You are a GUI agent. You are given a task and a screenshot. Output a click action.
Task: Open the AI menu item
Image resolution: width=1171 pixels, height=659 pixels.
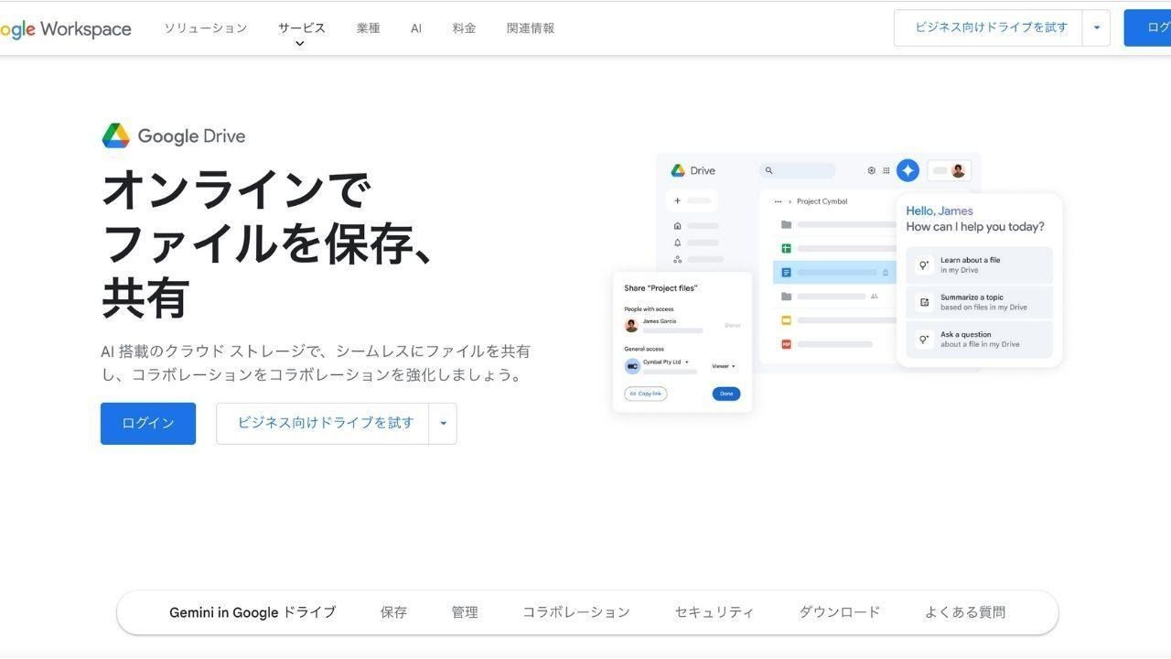[416, 28]
